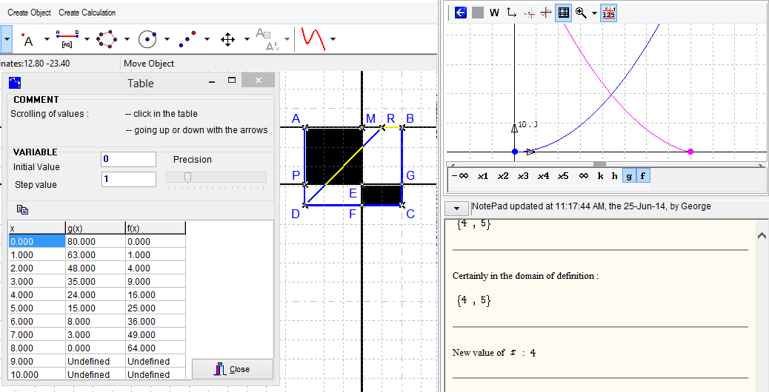Click the f(x) cell with 25.000
Viewport: 769px width, 392px height.
(x=156, y=308)
